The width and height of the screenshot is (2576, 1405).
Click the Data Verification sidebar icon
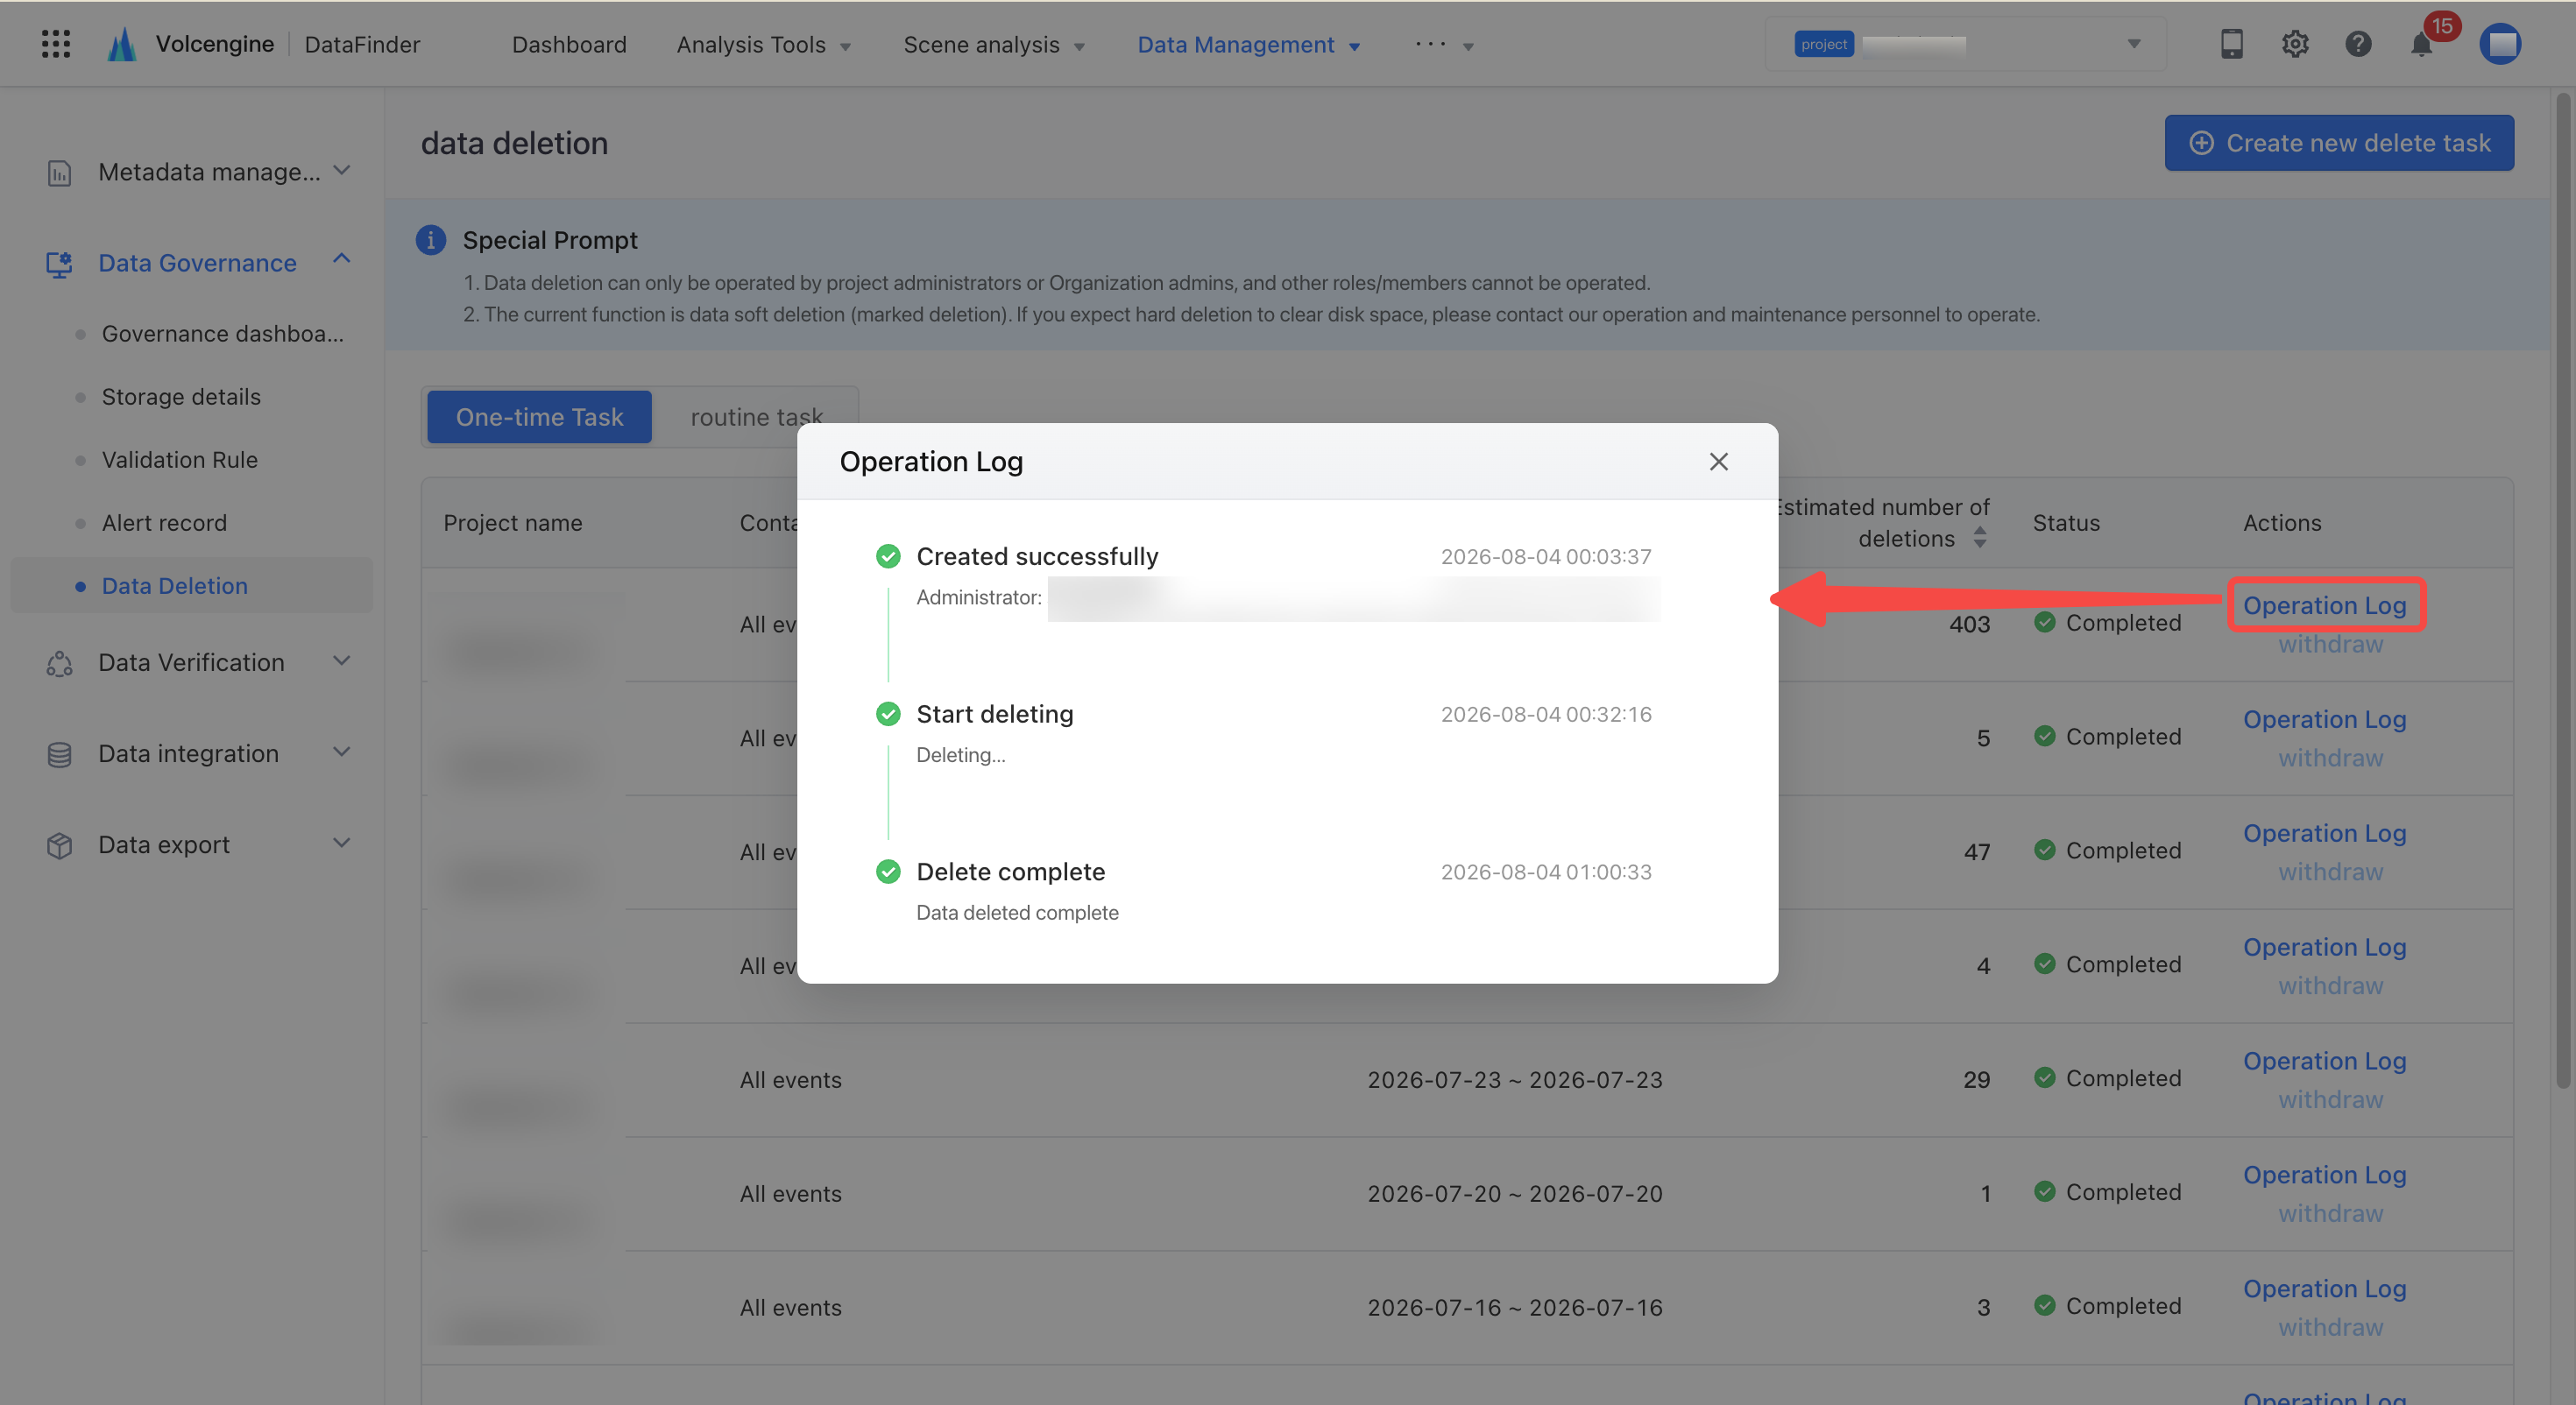[59, 663]
